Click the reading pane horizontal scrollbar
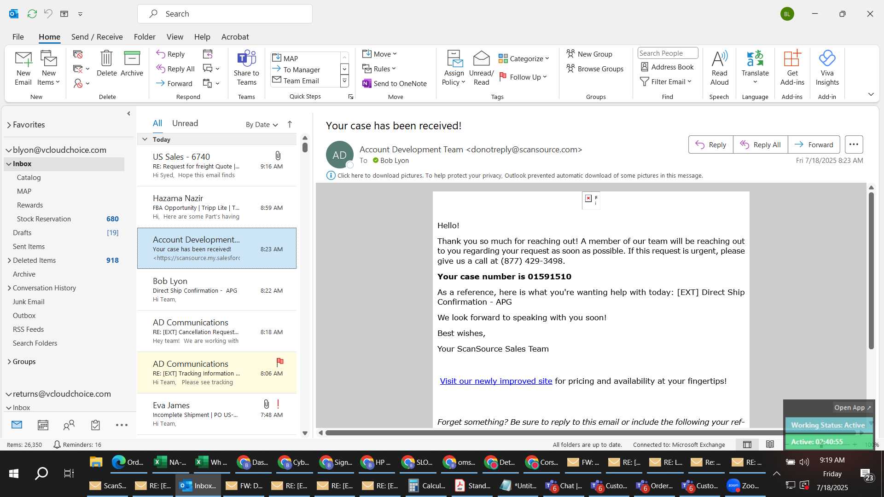Viewport: 884px width, 497px height. (591, 433)
